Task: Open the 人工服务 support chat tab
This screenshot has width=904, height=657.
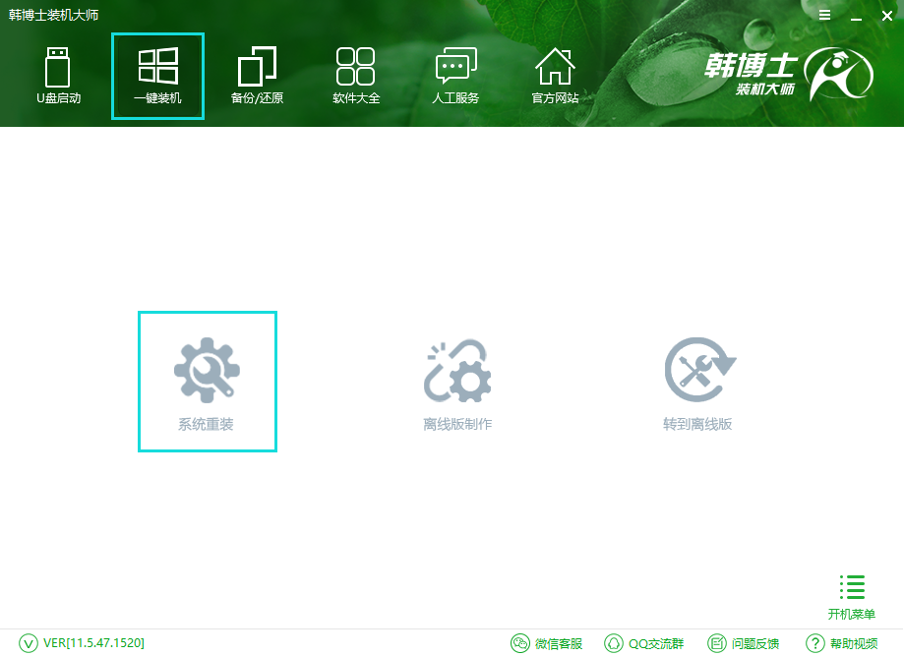Action: pos(455,76)
